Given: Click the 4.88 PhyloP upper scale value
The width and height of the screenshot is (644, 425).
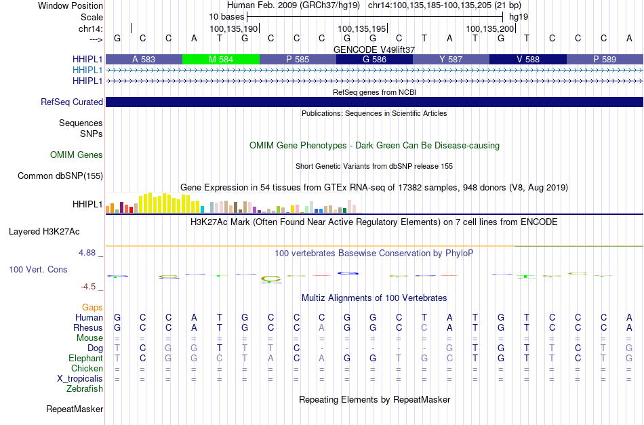Looking at the screenshot, I should (x=87, y=253).
